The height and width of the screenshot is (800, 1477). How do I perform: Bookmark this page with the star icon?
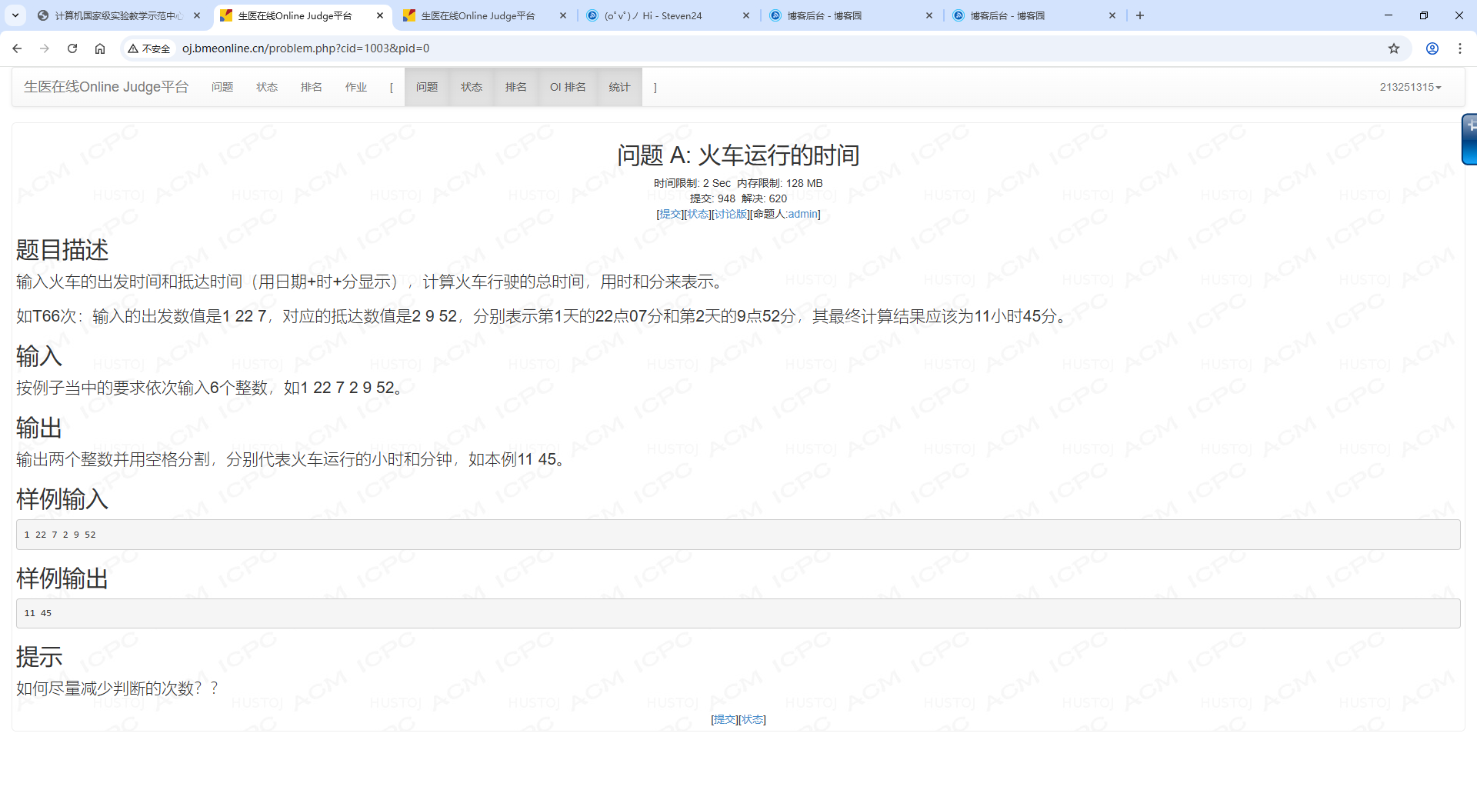pos(1394,48)
